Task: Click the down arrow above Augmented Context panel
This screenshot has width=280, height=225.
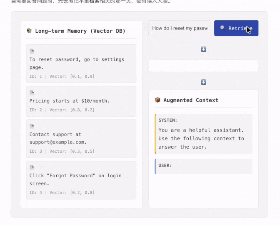Action: point(203,82)
